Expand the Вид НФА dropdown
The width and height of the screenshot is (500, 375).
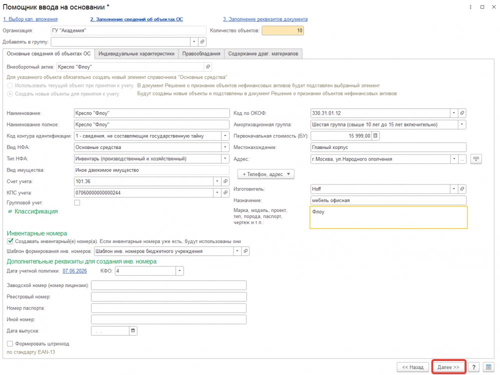[225, 147]
